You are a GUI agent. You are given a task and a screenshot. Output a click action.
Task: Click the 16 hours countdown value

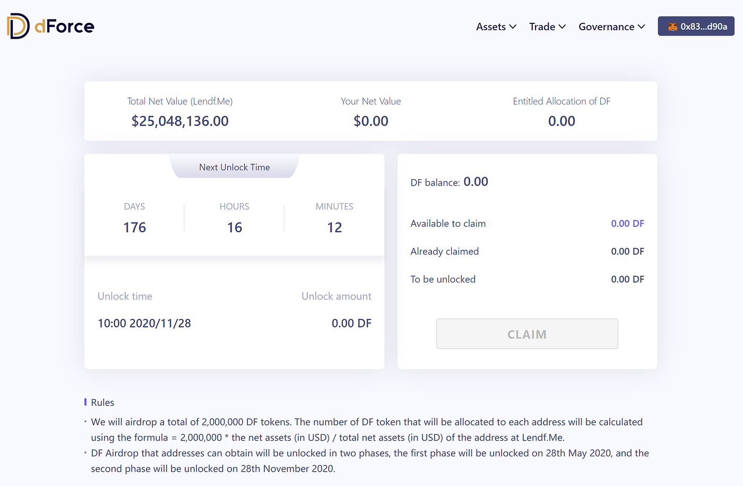click(x=235, y=227)
